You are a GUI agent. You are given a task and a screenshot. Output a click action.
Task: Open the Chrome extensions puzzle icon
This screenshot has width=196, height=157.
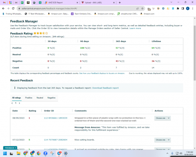click(178, 9)
